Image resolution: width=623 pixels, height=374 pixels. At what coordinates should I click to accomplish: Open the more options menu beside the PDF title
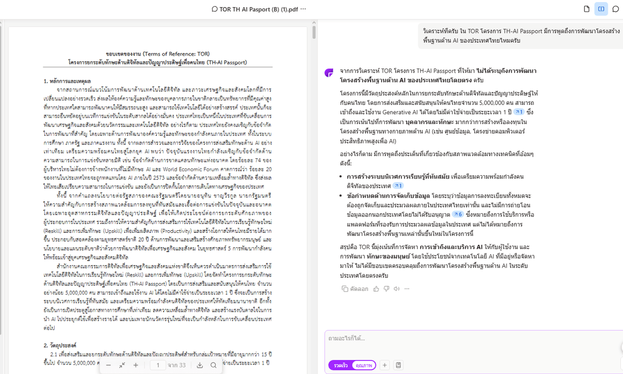(x=303, y=9)
